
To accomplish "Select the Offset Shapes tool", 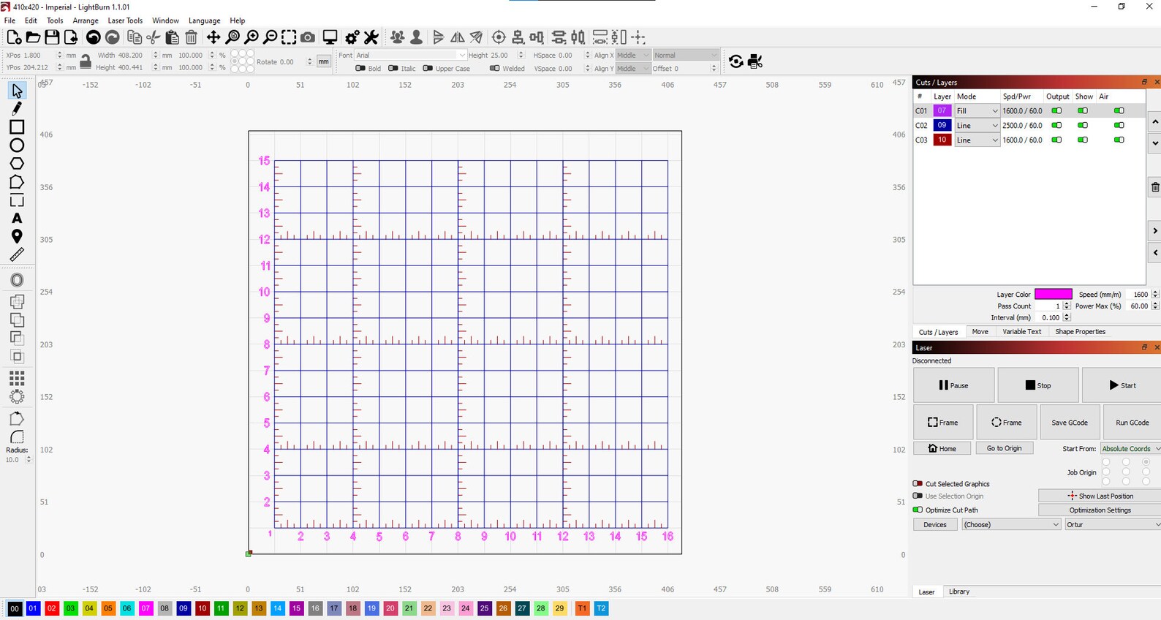I will (17, 280).
